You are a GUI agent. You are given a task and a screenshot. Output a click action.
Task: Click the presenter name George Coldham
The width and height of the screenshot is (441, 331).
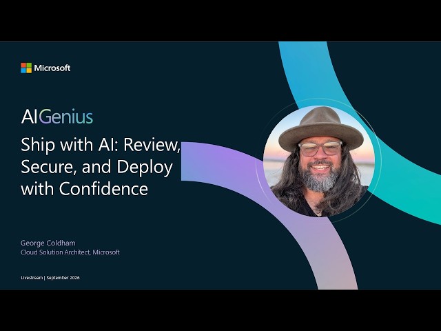coord(48,243)
